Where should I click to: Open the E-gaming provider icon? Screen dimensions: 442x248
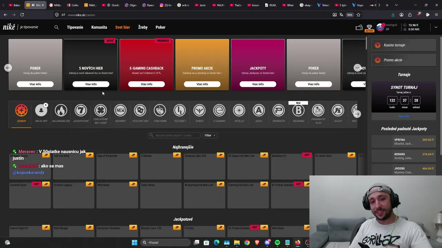tap(219, 110)
